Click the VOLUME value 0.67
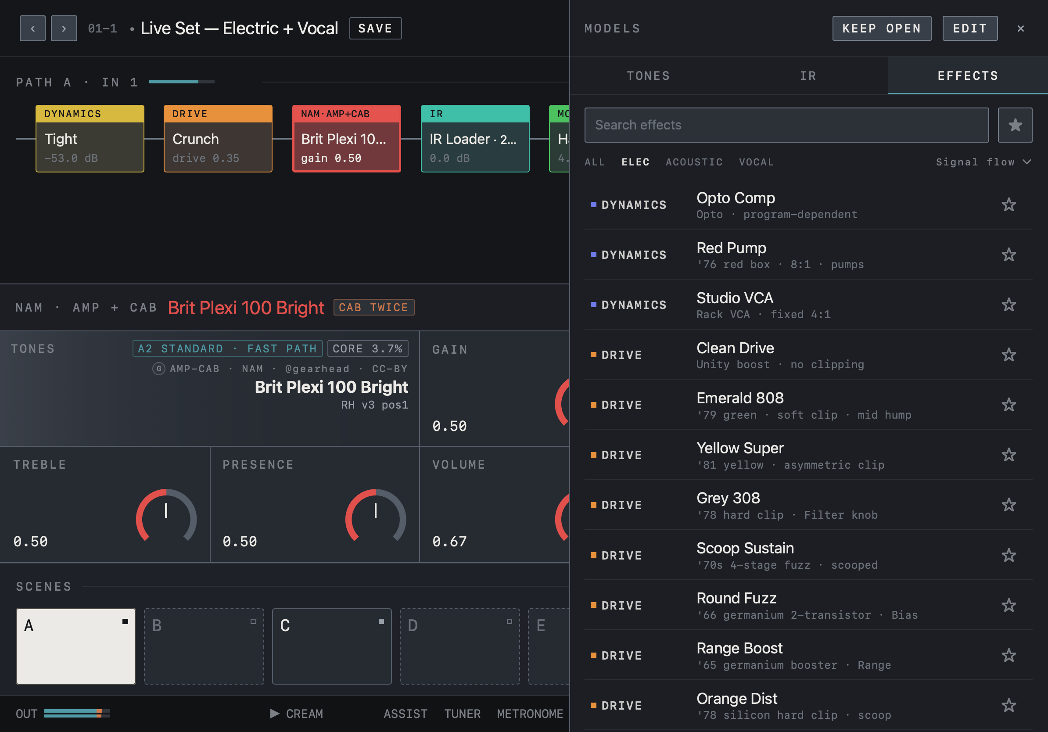The image size is (1048, 732). (x=449, y=542)
